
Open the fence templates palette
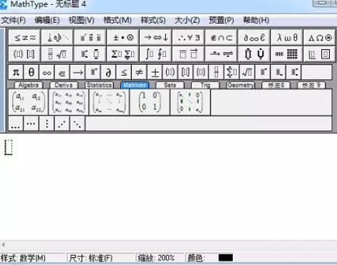(24, 54)
